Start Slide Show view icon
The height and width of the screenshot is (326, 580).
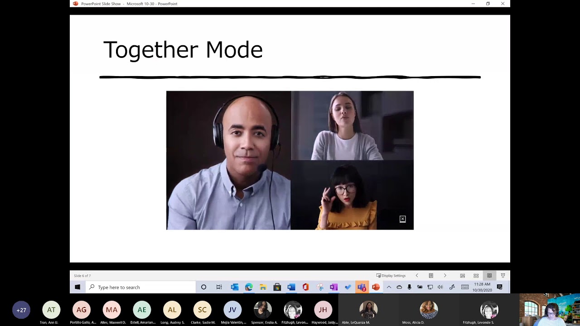tap(503, 275)
